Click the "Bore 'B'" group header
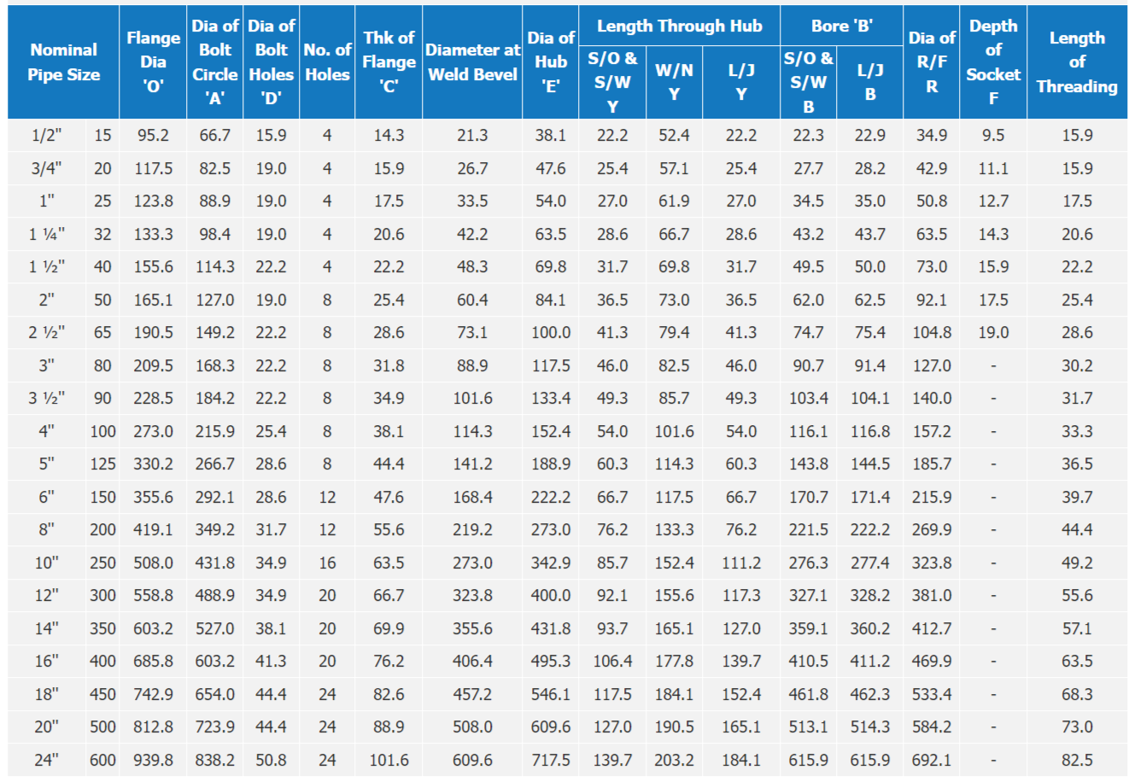 [x=842, y=26]
